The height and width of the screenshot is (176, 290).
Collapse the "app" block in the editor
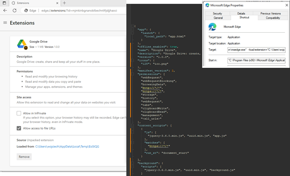[x=132, y=30]
